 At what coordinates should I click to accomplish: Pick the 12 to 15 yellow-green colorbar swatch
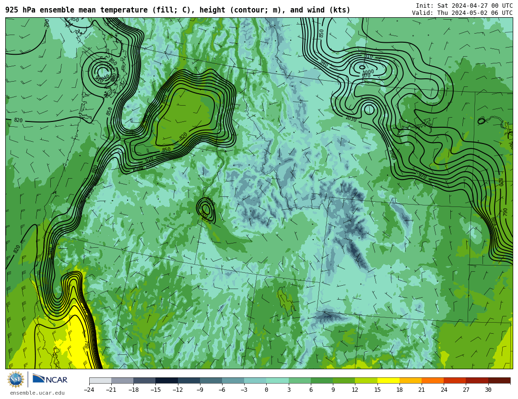click(366, 380)
